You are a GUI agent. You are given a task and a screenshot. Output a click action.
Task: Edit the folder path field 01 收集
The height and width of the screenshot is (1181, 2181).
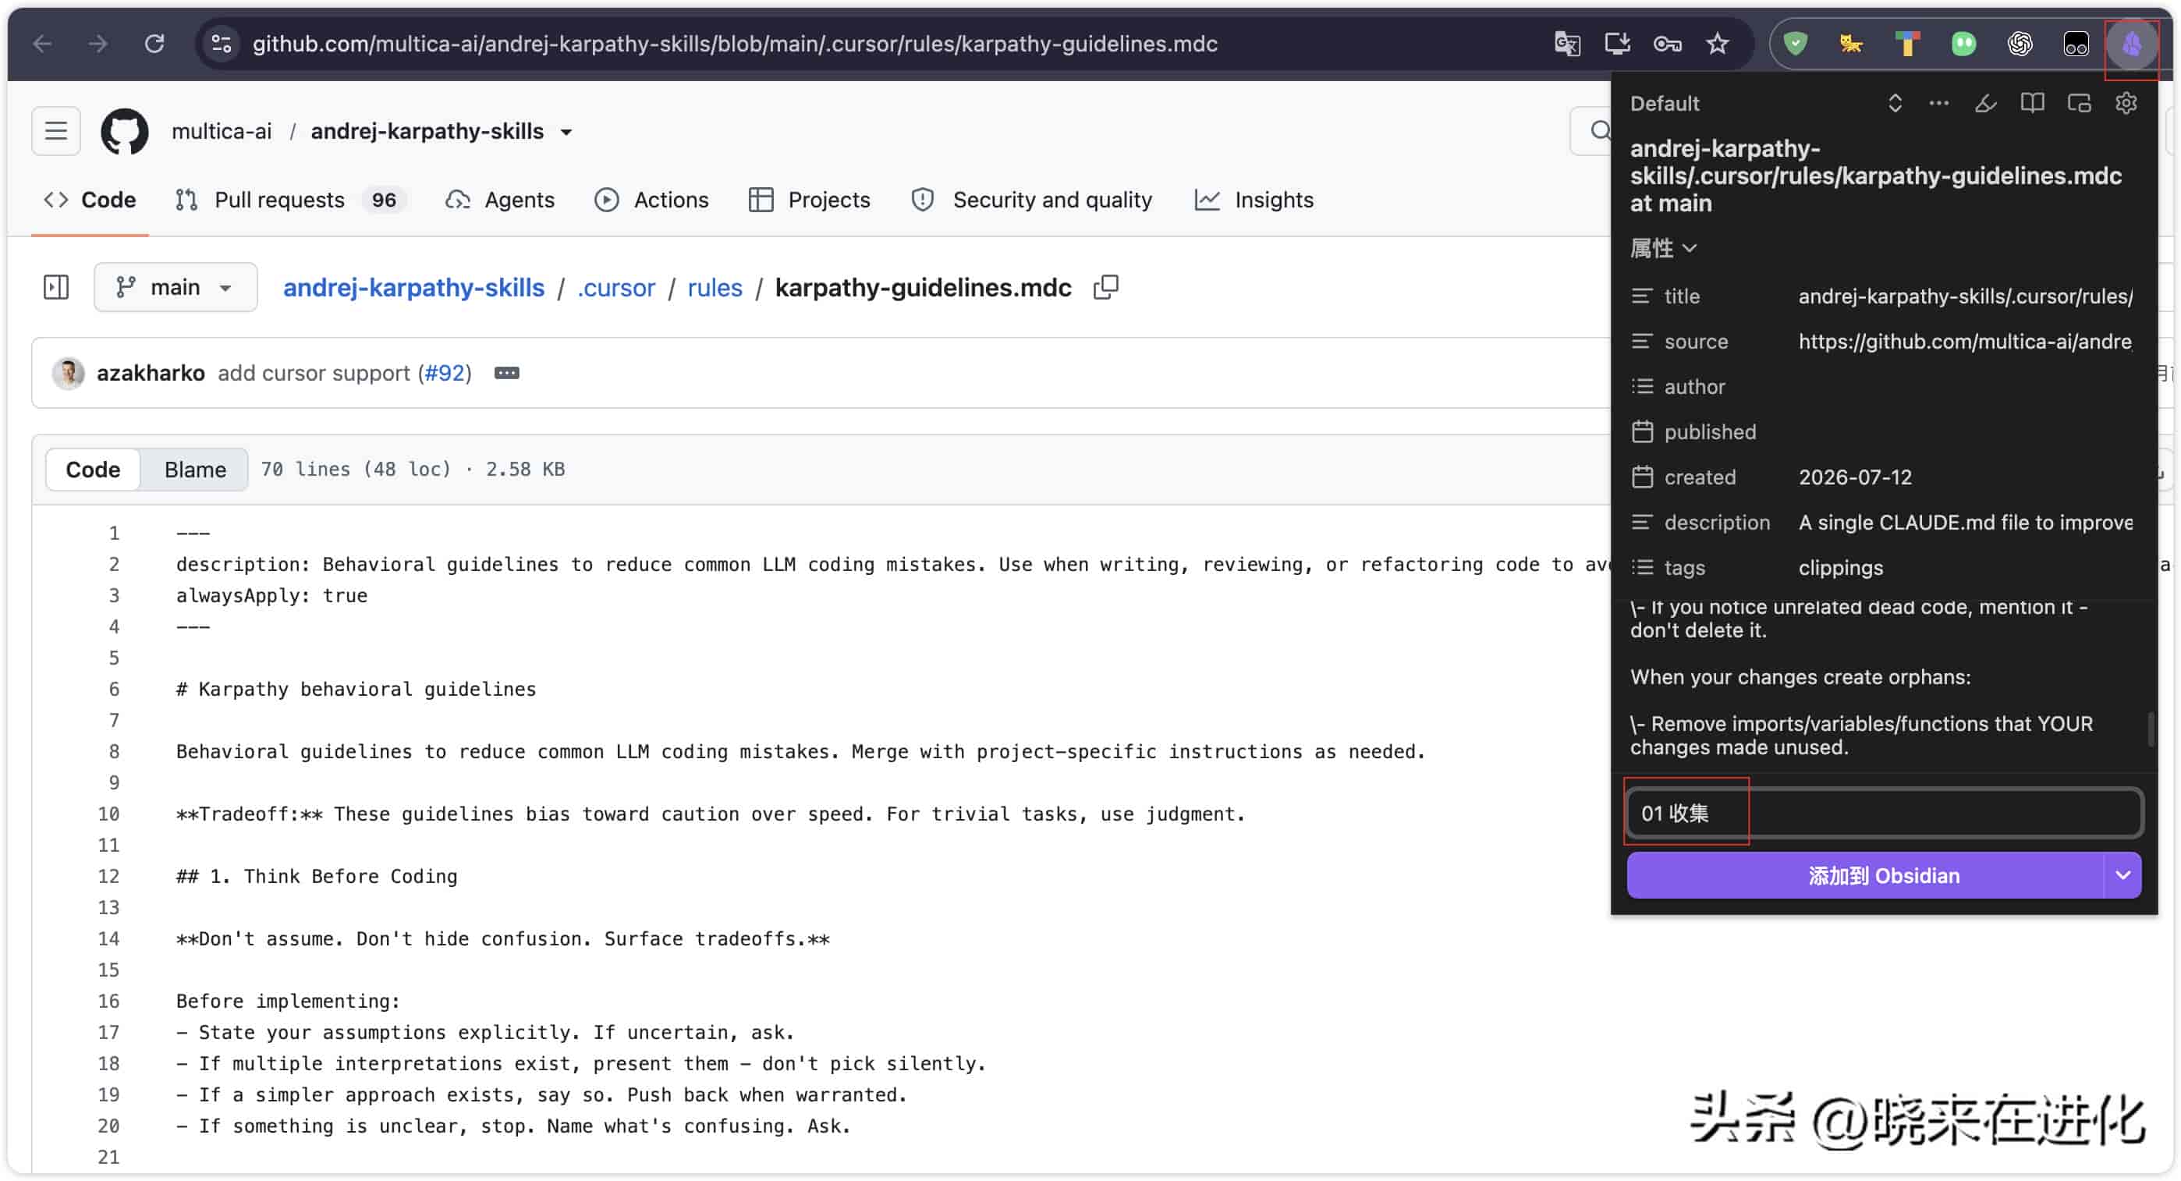[1885, 814]
